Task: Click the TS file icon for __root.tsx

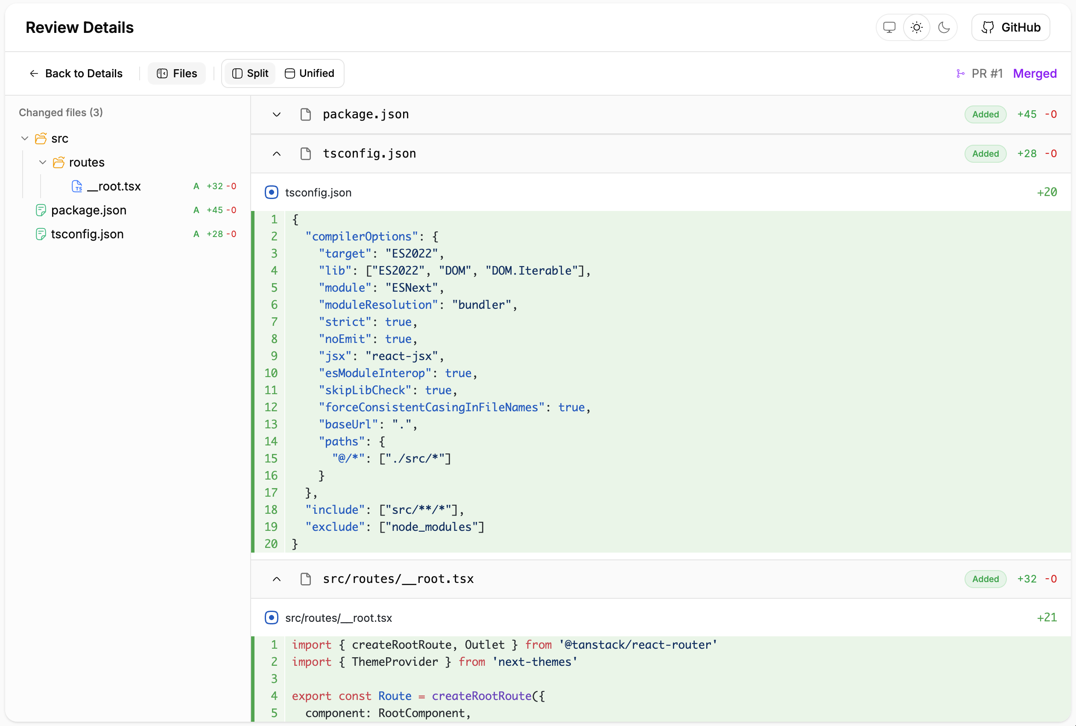Action: click(x=77, y=186)
